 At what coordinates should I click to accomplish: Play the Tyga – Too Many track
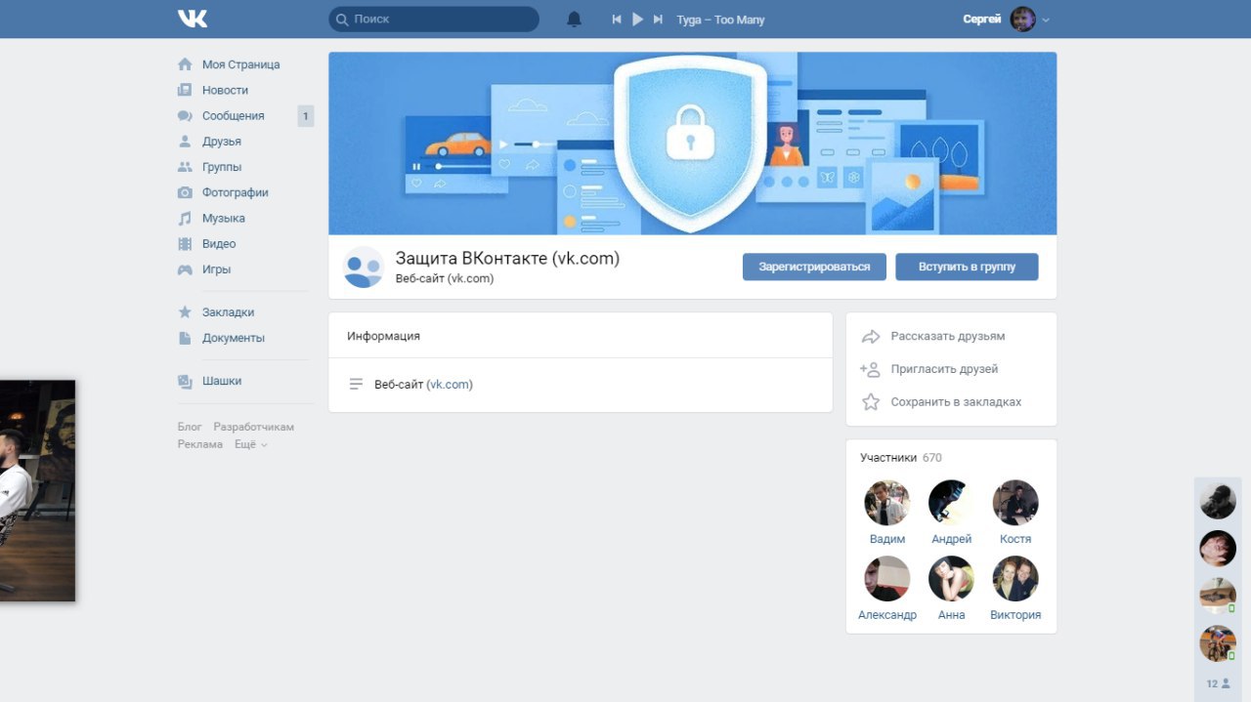pos(637,20)
